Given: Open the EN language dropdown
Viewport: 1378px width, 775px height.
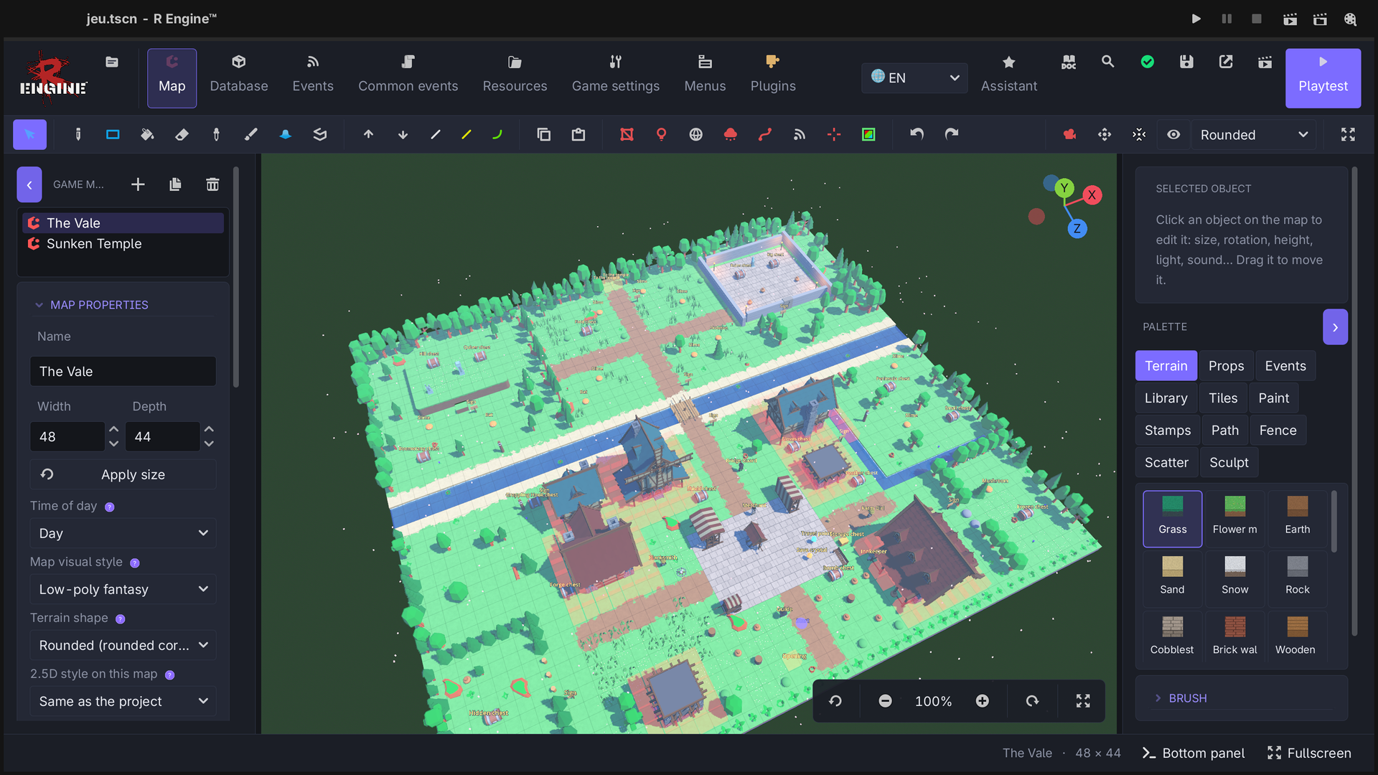Looking at the screenshot, I should point(914,77).
